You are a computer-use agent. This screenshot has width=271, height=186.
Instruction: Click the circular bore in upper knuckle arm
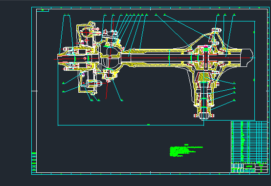point(86,32)
